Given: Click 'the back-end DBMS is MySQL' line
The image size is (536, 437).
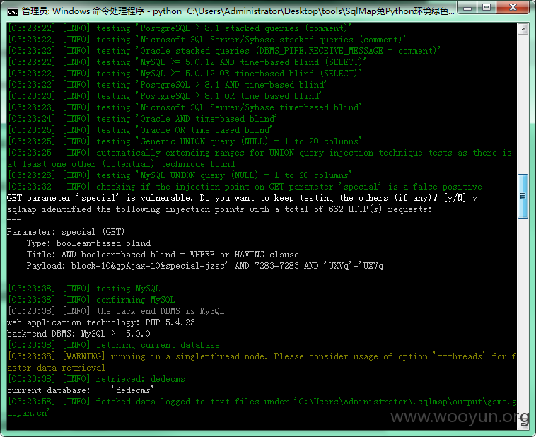Looking at the screenshot, I should tap(116, 311).
